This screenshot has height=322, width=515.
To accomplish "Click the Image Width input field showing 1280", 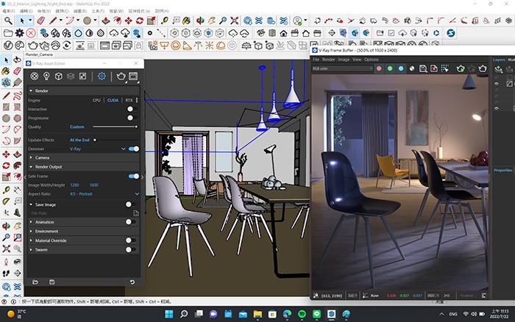I will [x=74, y=185].
